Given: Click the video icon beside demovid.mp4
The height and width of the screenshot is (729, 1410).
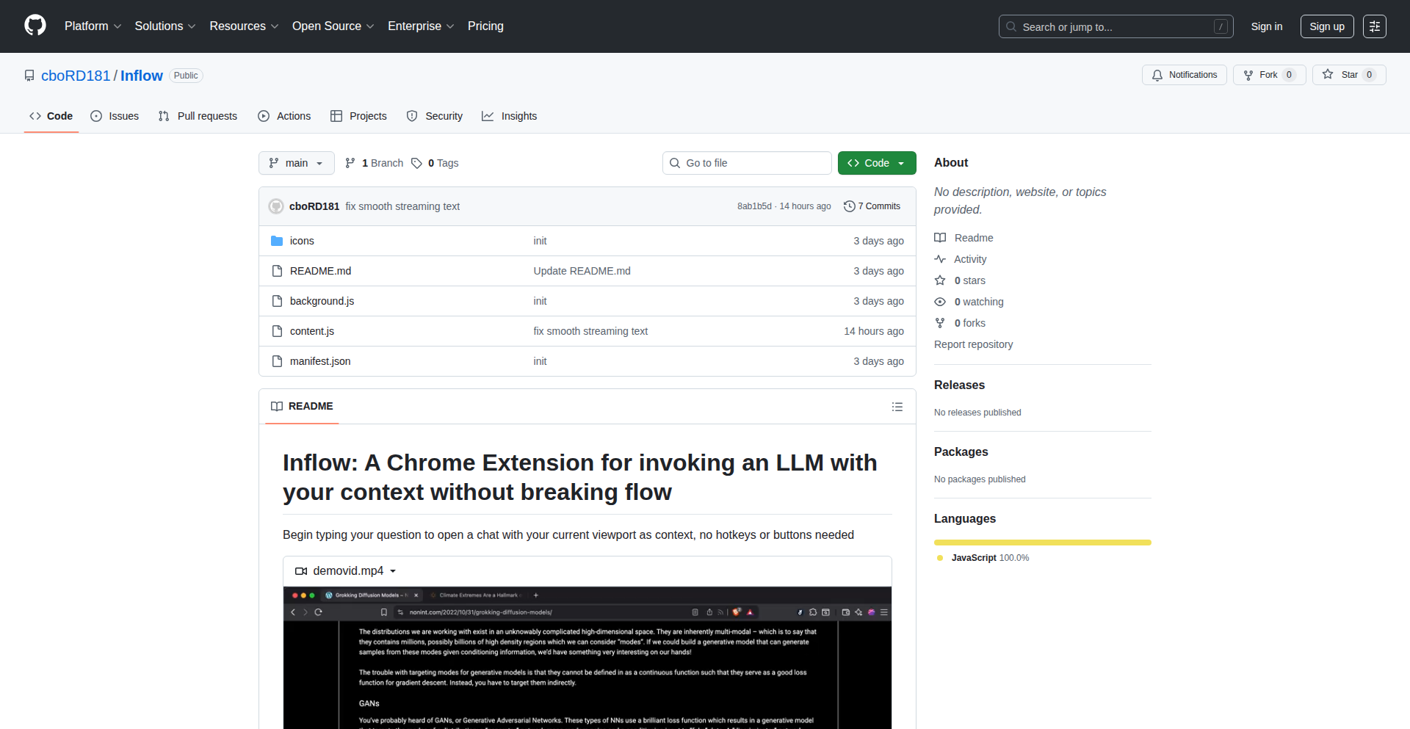Looking at the screenshot, I should 301,571.
